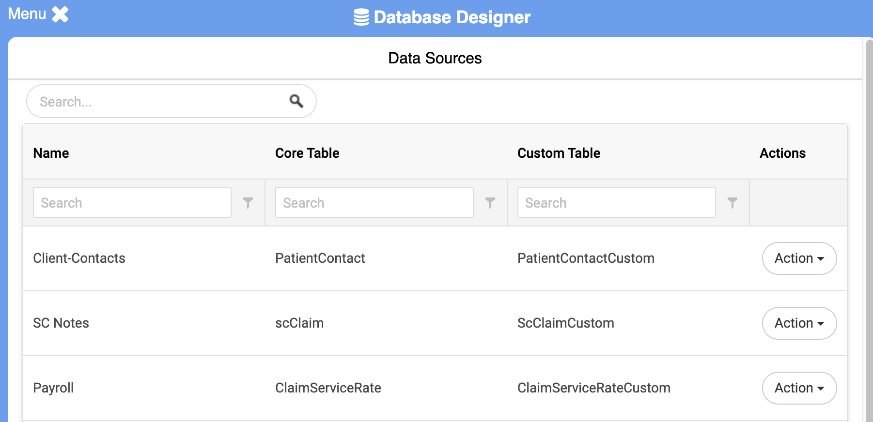Open the Core Table column filter icon
Image resolution: width=873 pixels, height=422 pixels.
pyautogui.click(x=490, y=203)
